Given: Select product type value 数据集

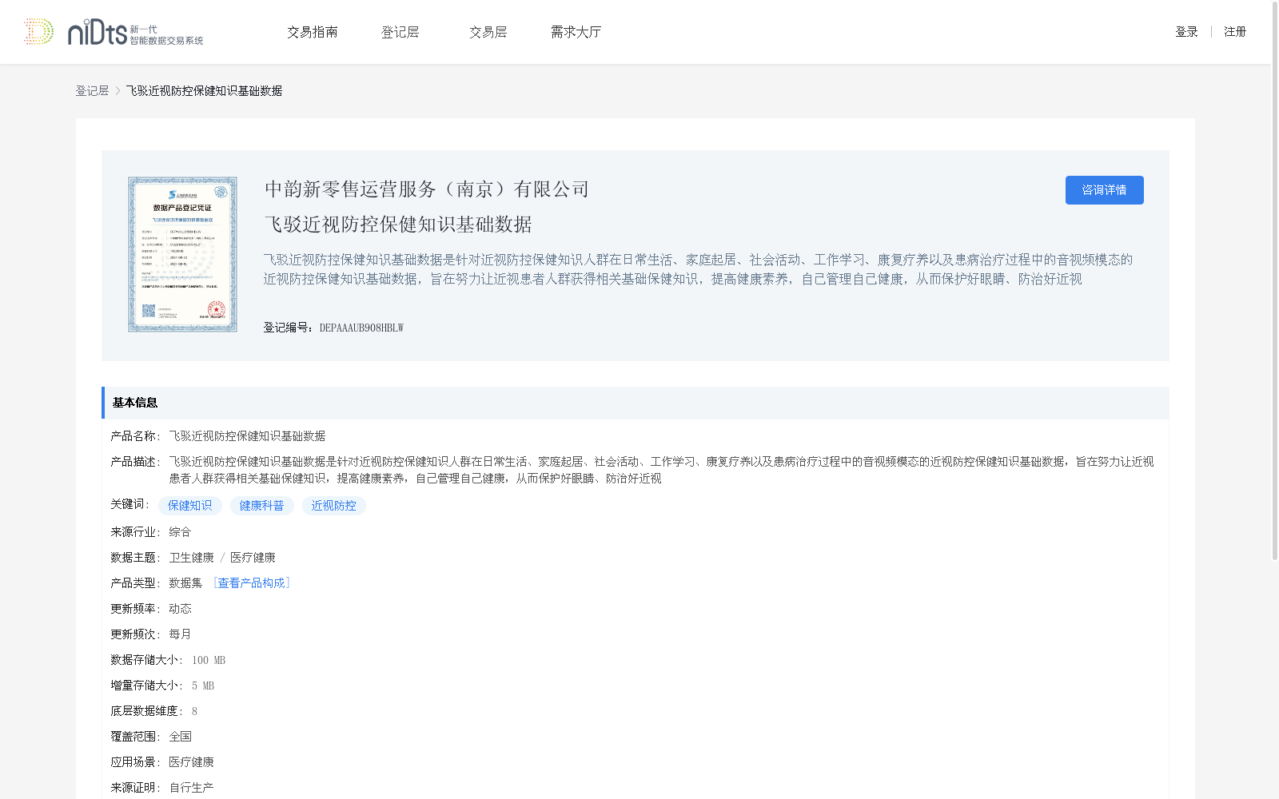Looking at the screenshot, I should pyautogui.click(x=185, y=583).
